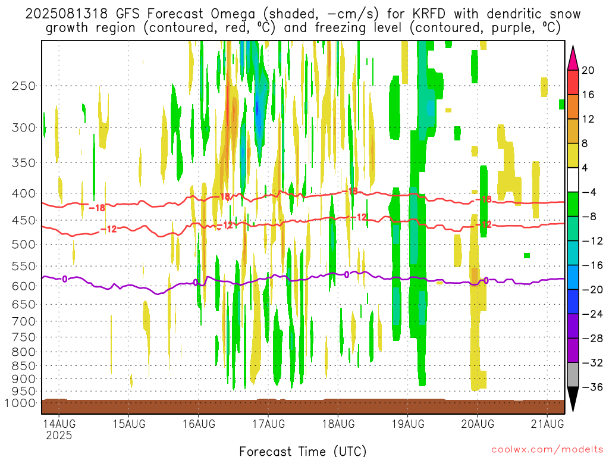Click the coolwx.com/modelts link text
The width and height of the screenshot is (609, 457).
click(x=547, y=450)
